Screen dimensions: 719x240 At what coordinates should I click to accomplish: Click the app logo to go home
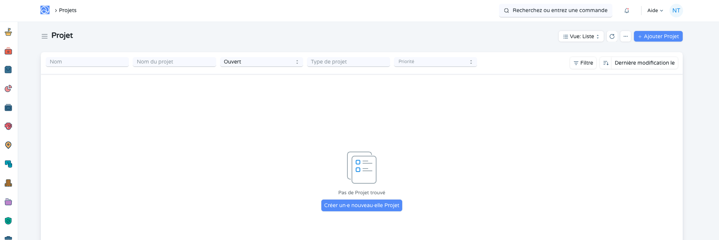point(45,10)
